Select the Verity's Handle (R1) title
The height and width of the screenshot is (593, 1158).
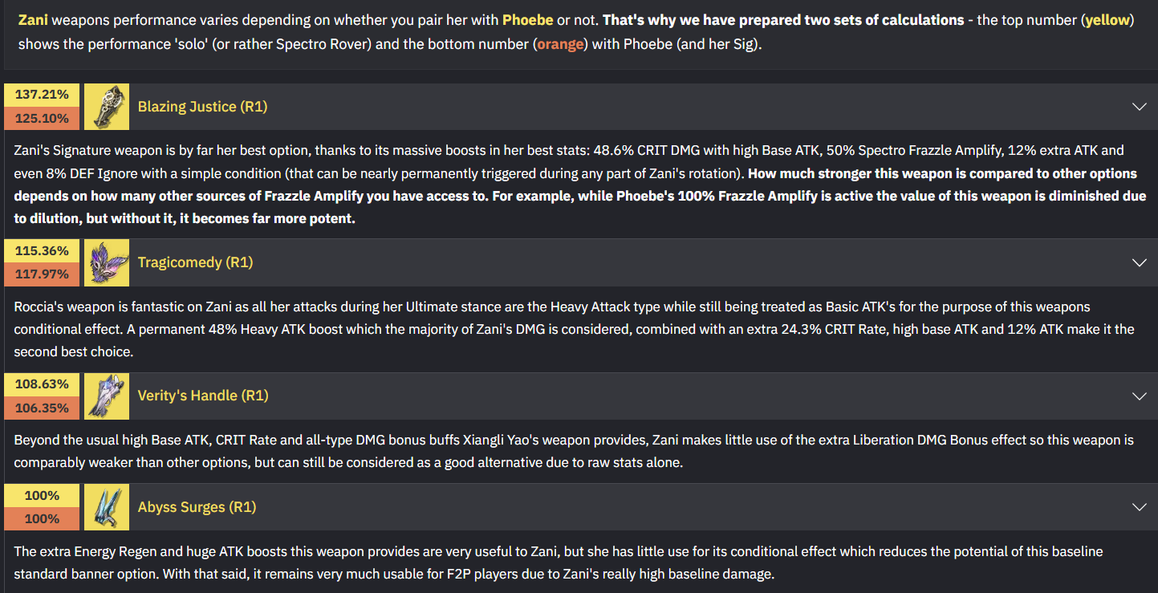pos(203,396)
